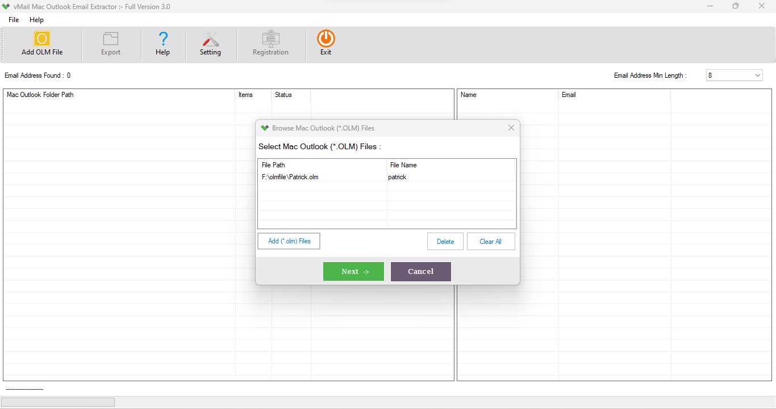The width and height of the screenshot is (776, 409).
Task: Click the green logo in Browse dialog title
Action: 265,128
